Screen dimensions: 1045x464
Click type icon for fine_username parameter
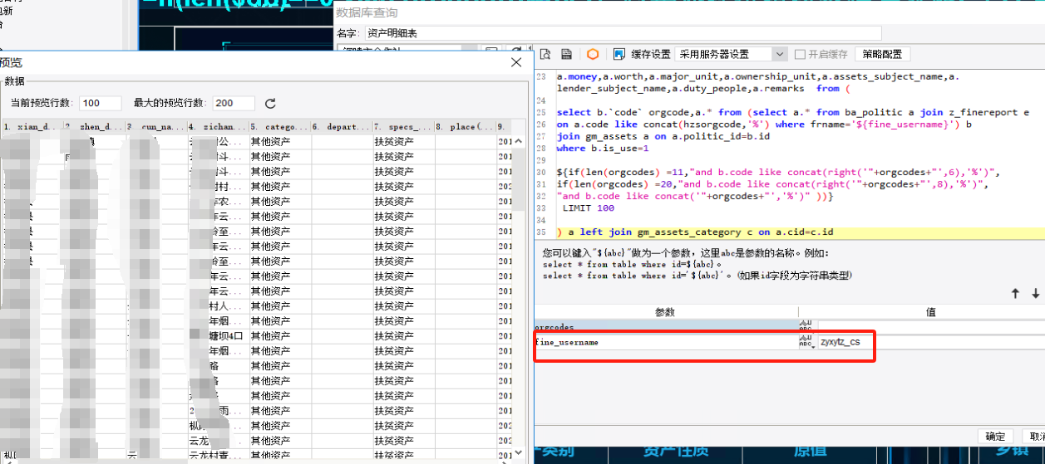click(x=805, y=342)
